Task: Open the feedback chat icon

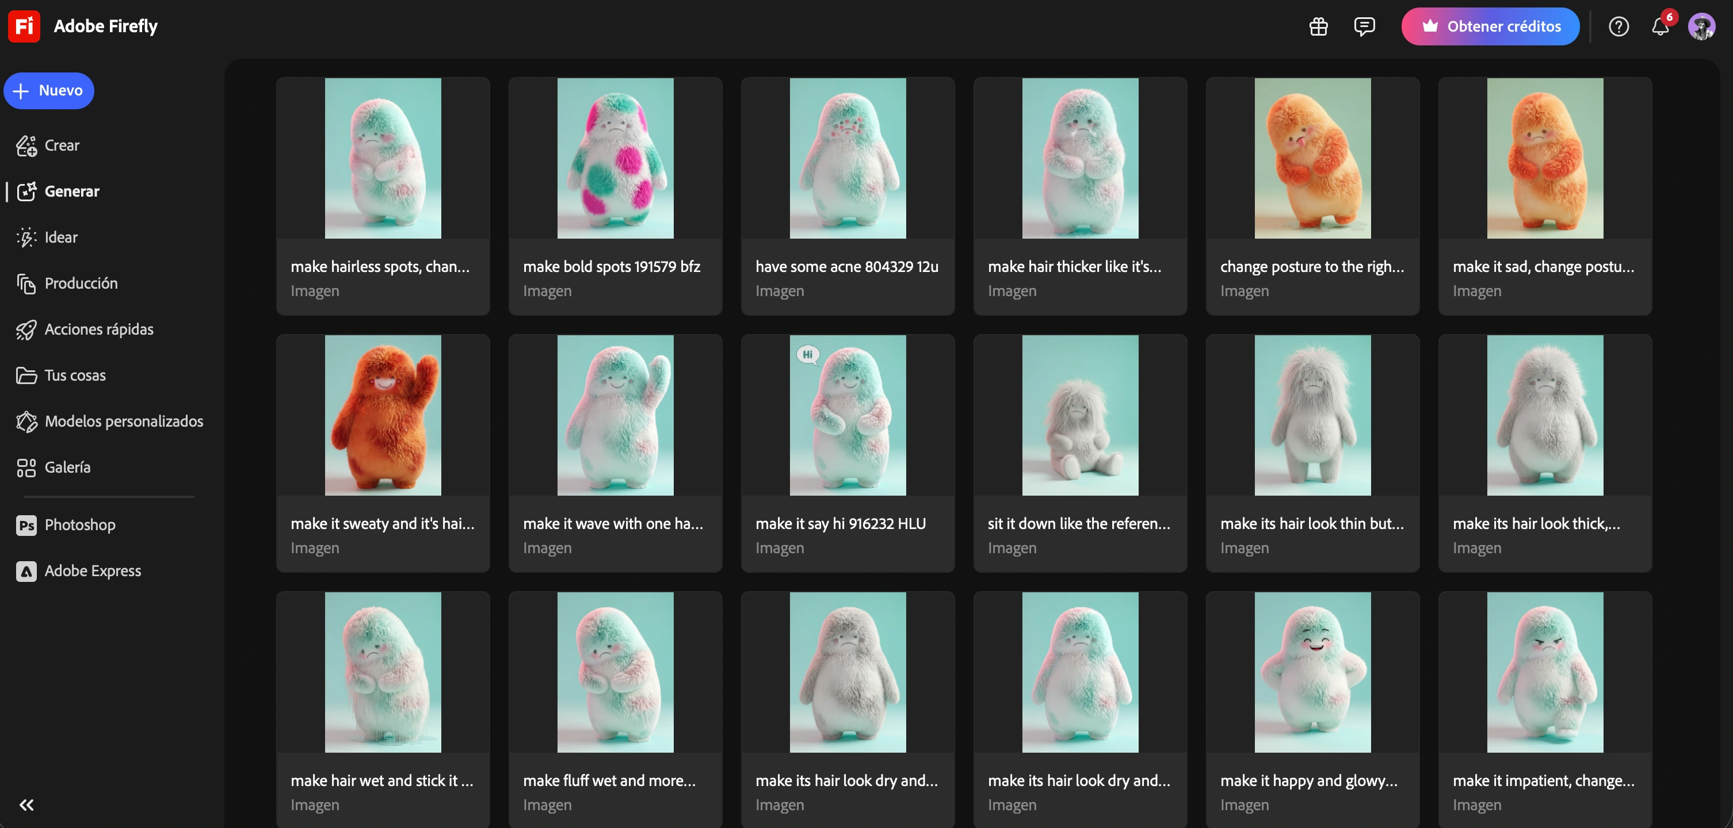Action: 1364,26
